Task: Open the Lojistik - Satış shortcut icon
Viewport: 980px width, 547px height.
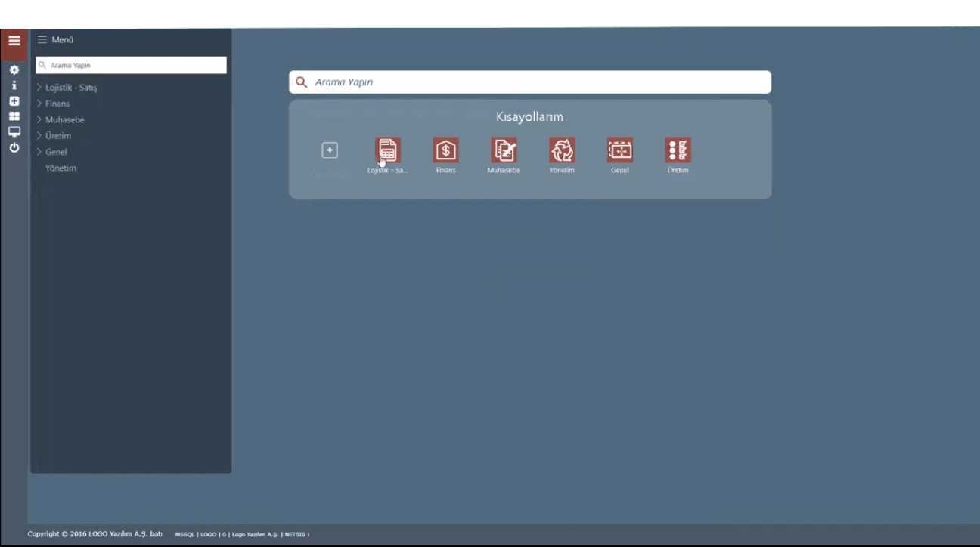Action: 388,150
